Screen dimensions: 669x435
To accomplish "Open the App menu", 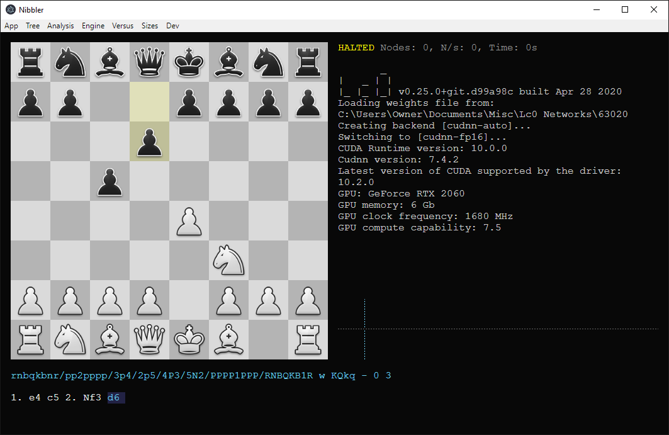I will pyautogui.click(x=11, y=26).
